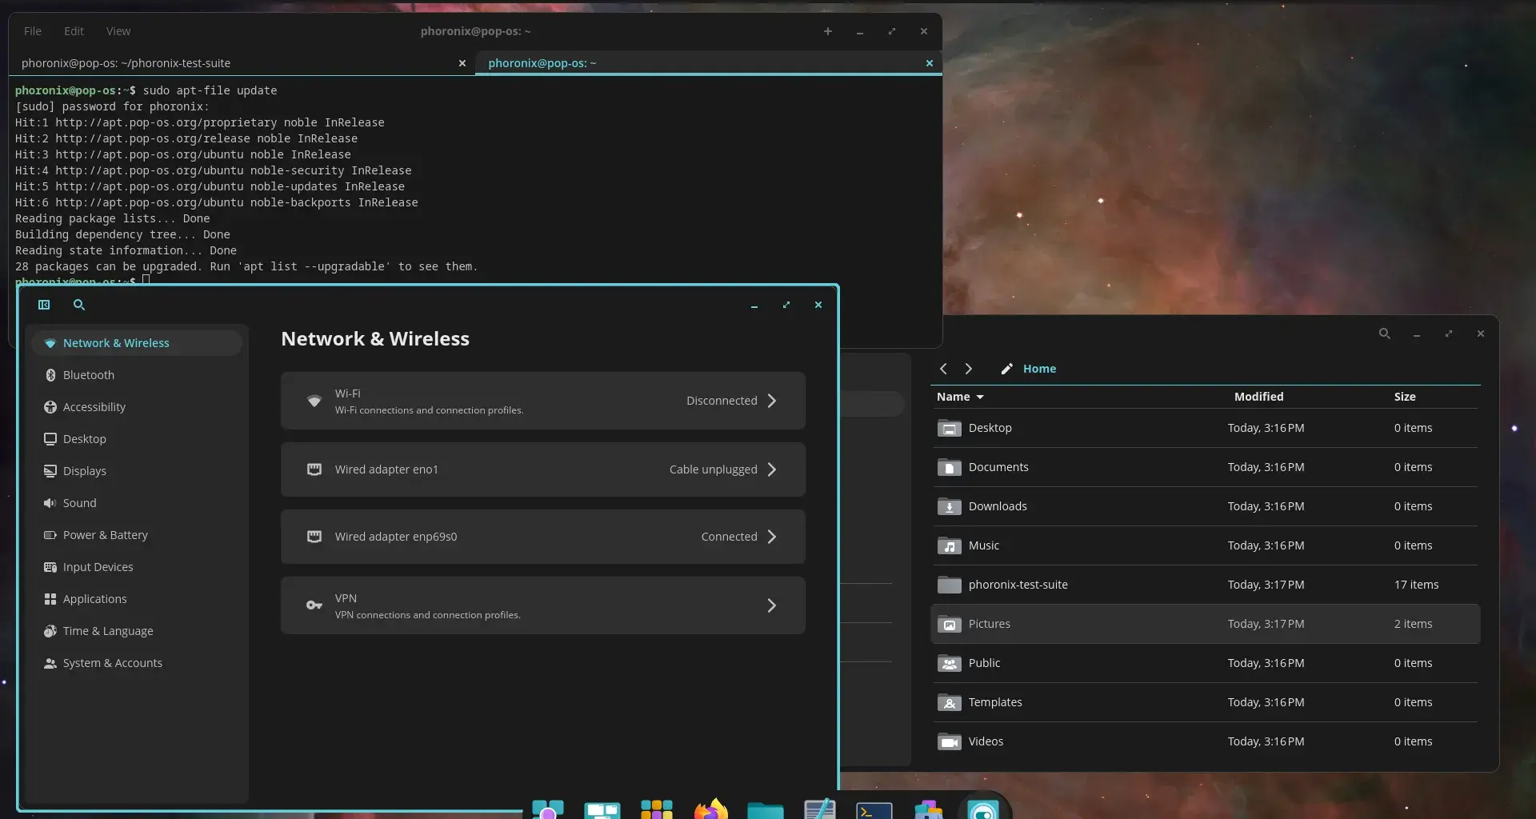Viewport: 1536px width, 819px height.
Task: Open Bluetooth settings in the sidebar
Action: click(x=89, y=374)
